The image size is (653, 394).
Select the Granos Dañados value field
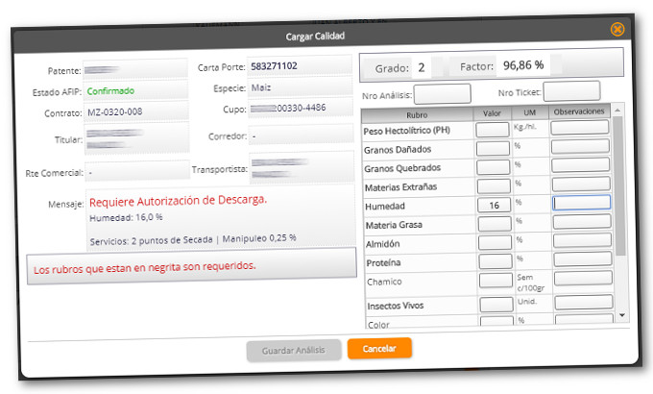point(494,149)
